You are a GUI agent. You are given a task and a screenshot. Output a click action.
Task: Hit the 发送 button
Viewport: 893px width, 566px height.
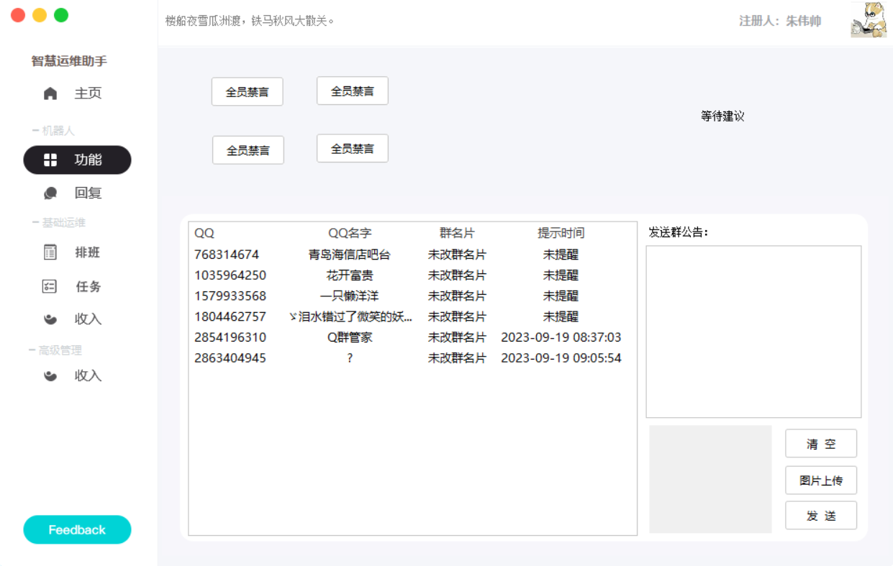pyautogui.click(x=820, y=516)
